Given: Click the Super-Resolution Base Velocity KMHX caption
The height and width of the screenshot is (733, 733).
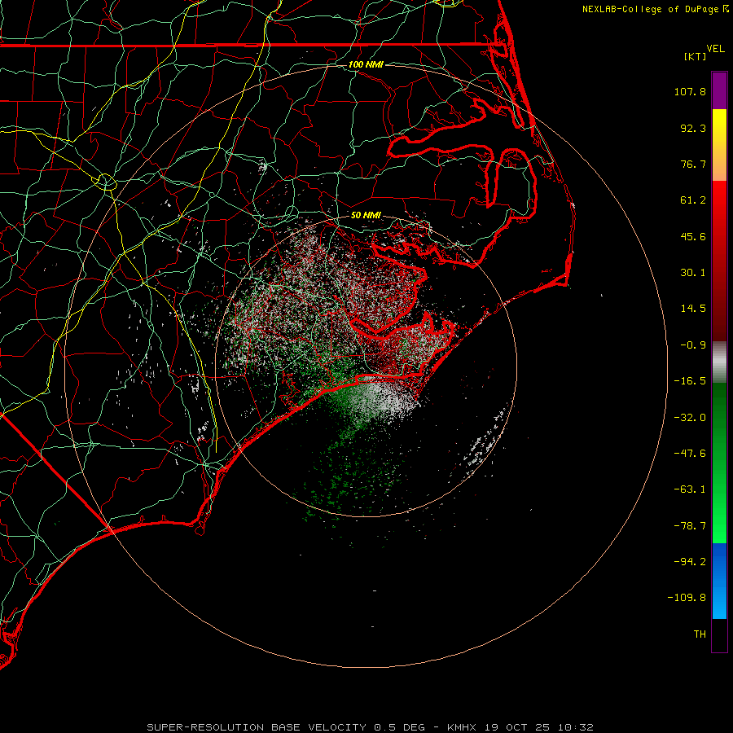Looking at the screenshot, I should (371, 727).
